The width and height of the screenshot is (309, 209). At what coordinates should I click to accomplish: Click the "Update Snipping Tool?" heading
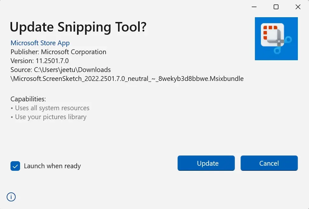(x=78, y=27)
